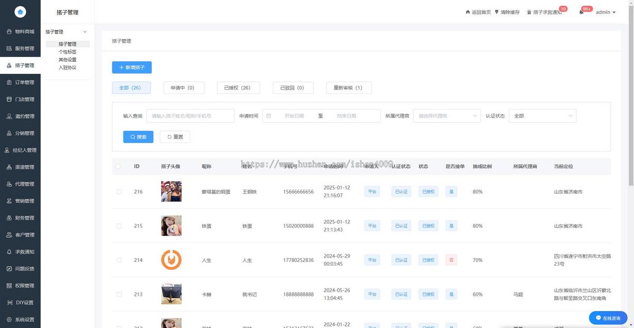Click the blue 搜索 button
This screenshot has height=328, width=634.
[138, 137]
